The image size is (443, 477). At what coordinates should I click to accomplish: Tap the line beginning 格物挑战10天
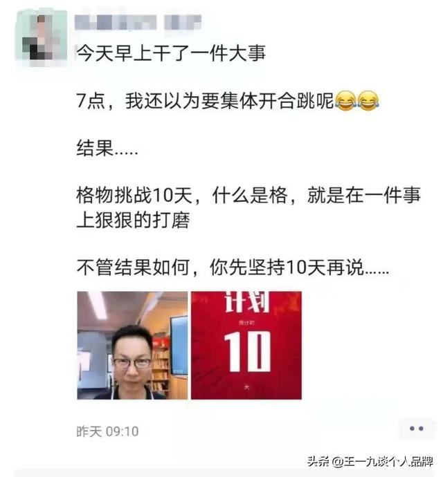point(248,195)
